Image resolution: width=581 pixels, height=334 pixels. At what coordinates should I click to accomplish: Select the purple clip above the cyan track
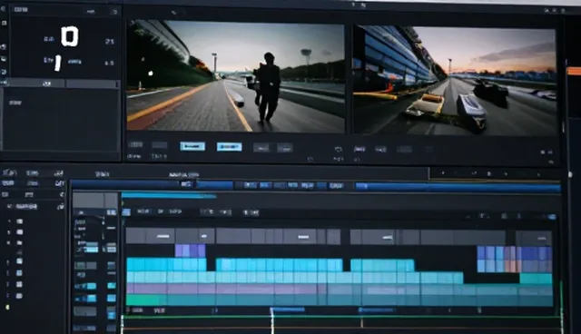pos(190,250)
